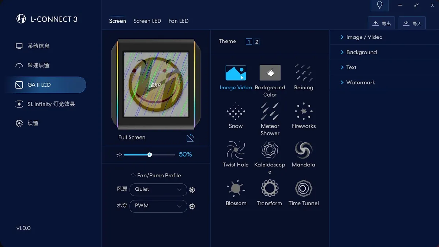The image size is (439, 247).
Task: Click the 50% brightness value
Action: (x=185, y=155)
